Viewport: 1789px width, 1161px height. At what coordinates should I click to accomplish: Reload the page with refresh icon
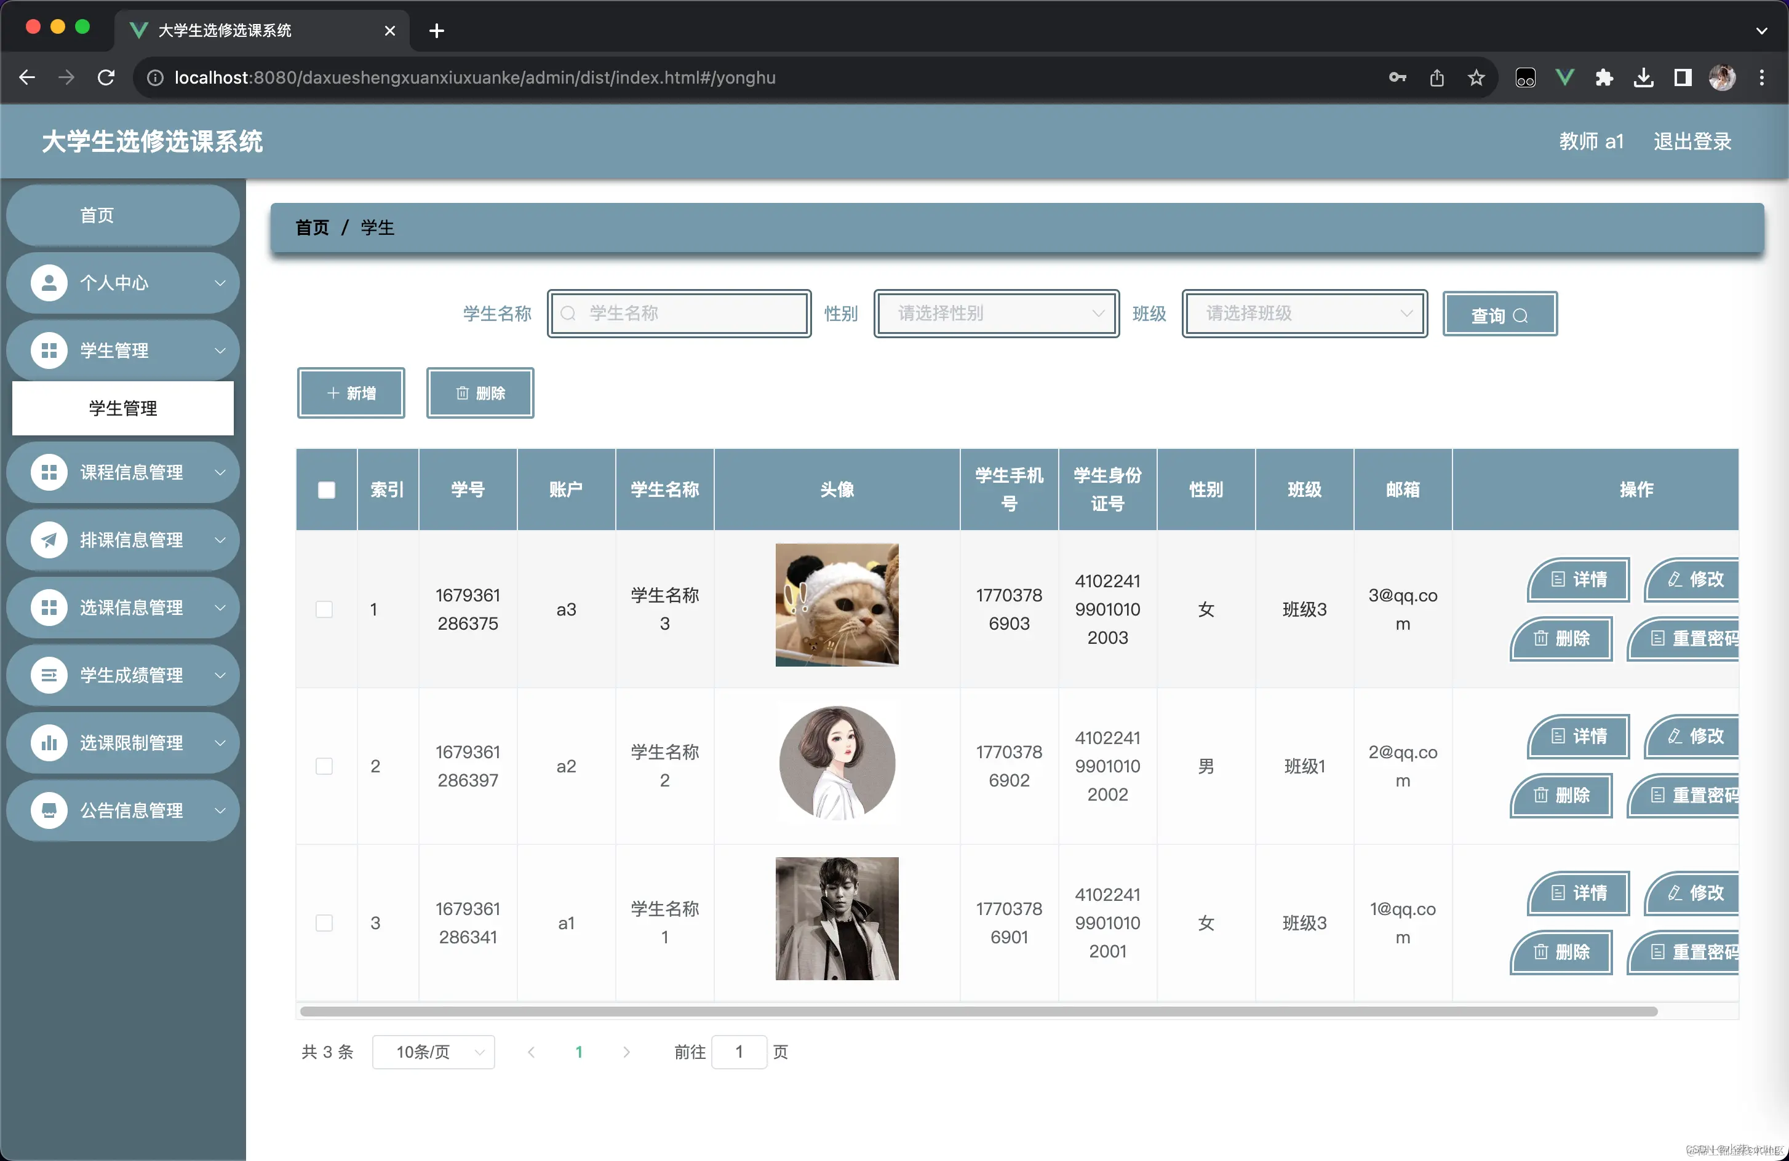tap(106, 77)
